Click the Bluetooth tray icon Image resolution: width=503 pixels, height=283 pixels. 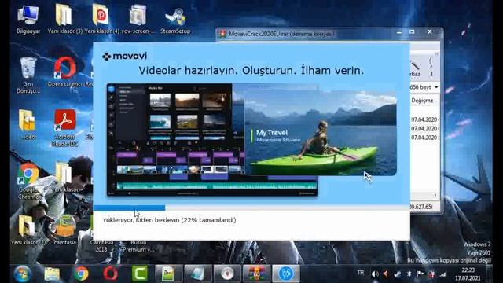[x=409, y=274]
